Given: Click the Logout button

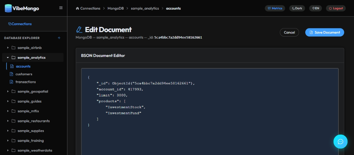Looking at the screenshot, I should [x=336, y=8].
